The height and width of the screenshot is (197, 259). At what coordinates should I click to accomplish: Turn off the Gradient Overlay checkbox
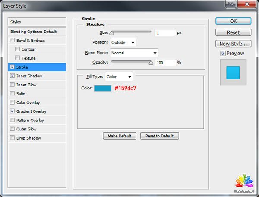[12, 111]
